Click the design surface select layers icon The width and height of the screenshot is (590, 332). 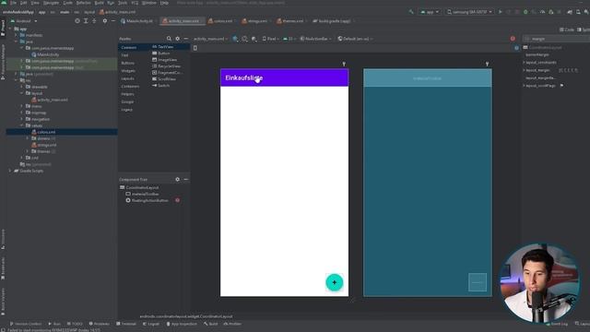[x=235, y=39]
